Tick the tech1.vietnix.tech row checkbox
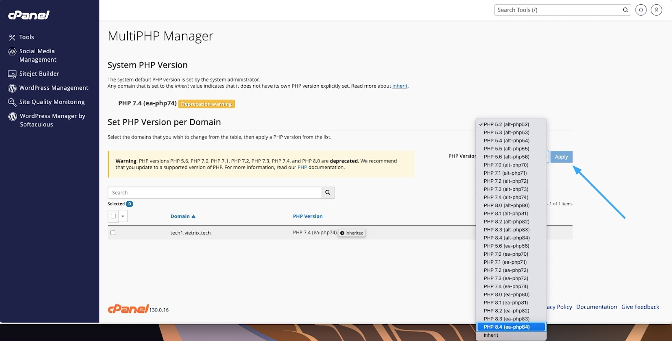Screen dimensions: 672x341 113,233
